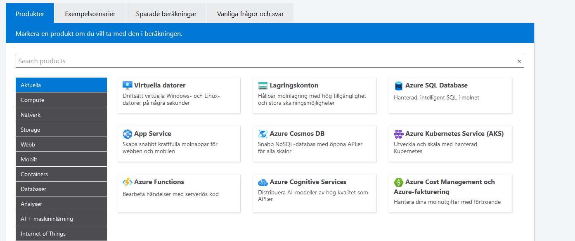Image resolution: width=575 pixels, height=241 pixels.
Task: Select the Compute category
Action: point(61,100)
